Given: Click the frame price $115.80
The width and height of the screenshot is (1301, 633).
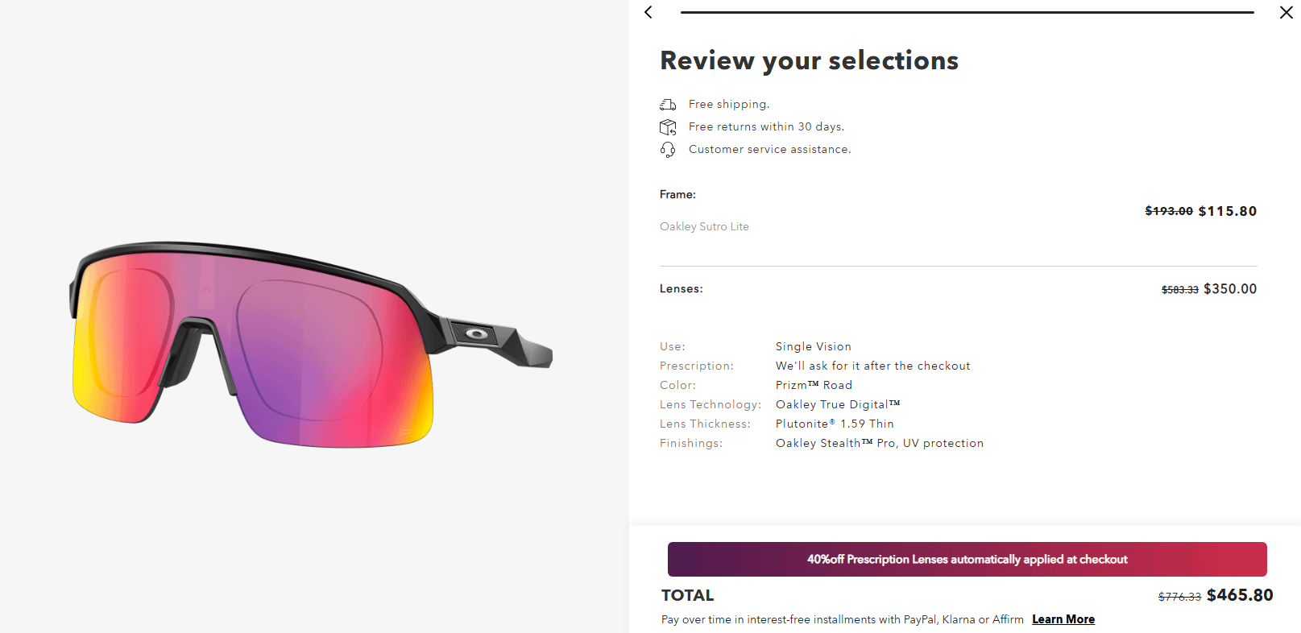Looking at the screenshot, I should click(1227, 211).
